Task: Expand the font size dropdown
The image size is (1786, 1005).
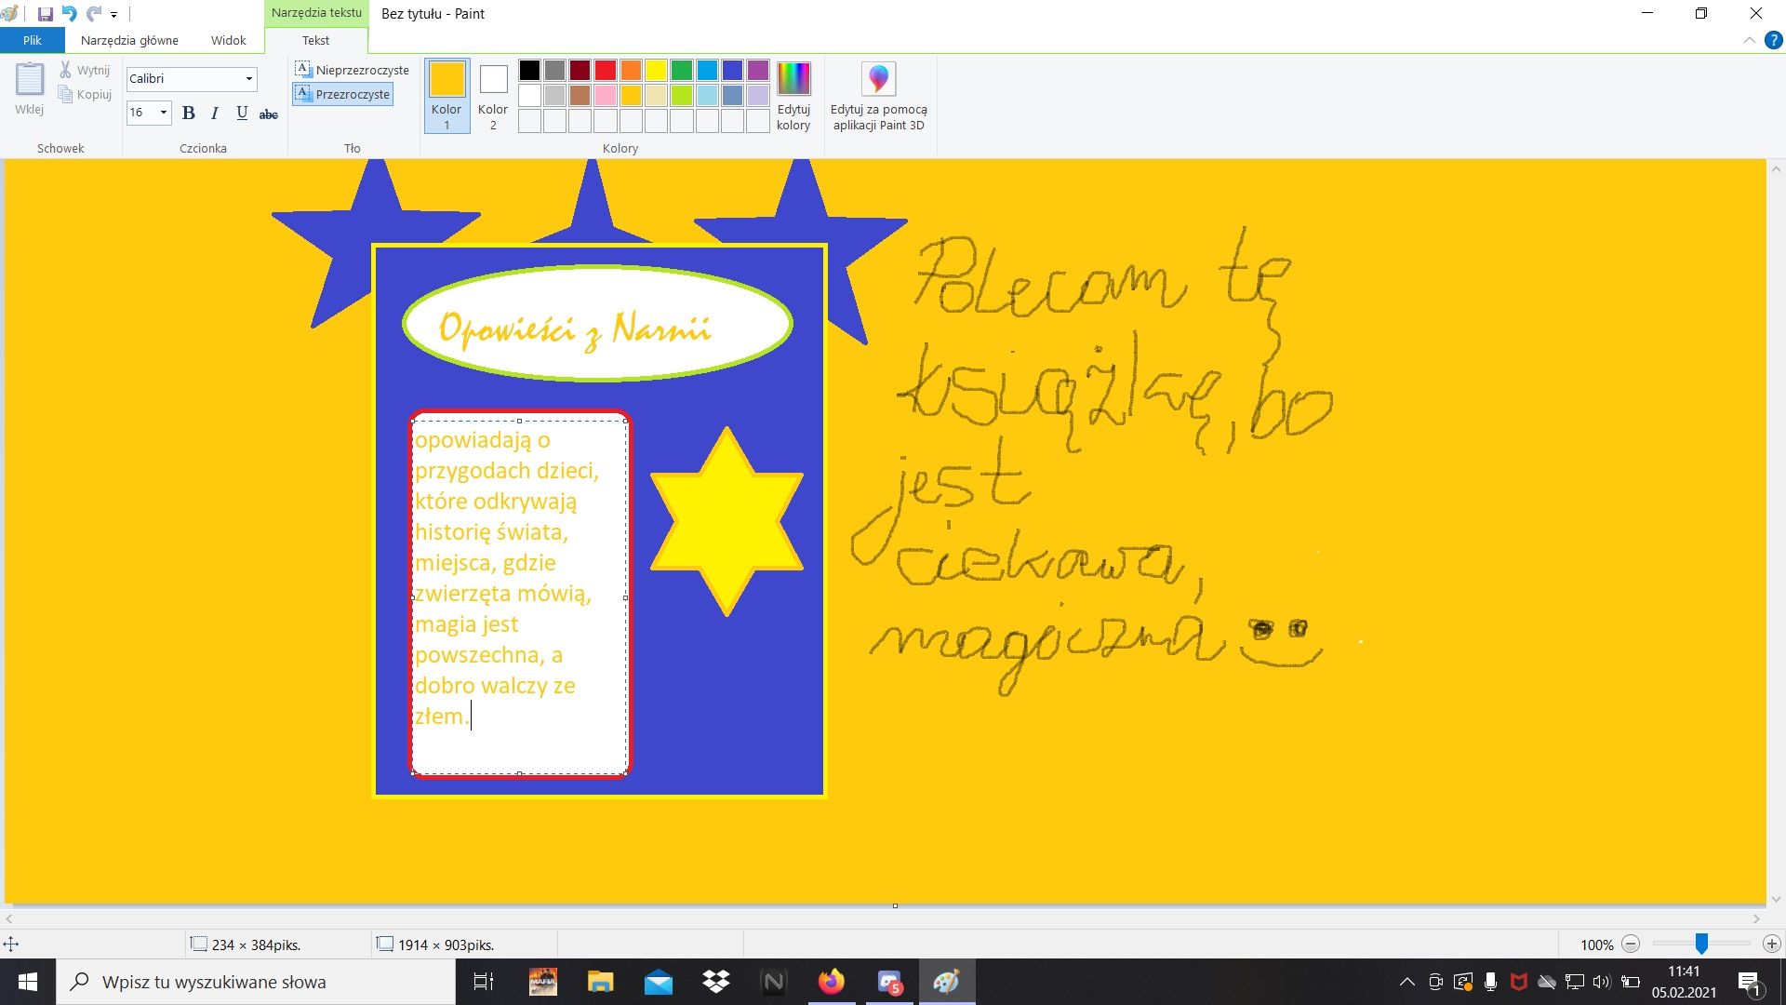Action: point(164,113)
